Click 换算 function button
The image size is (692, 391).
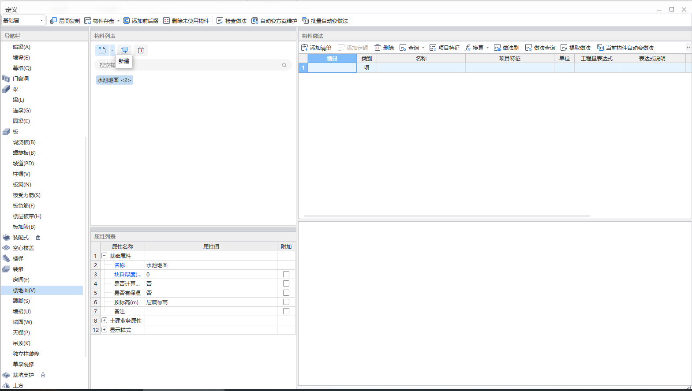pos(474,48)
